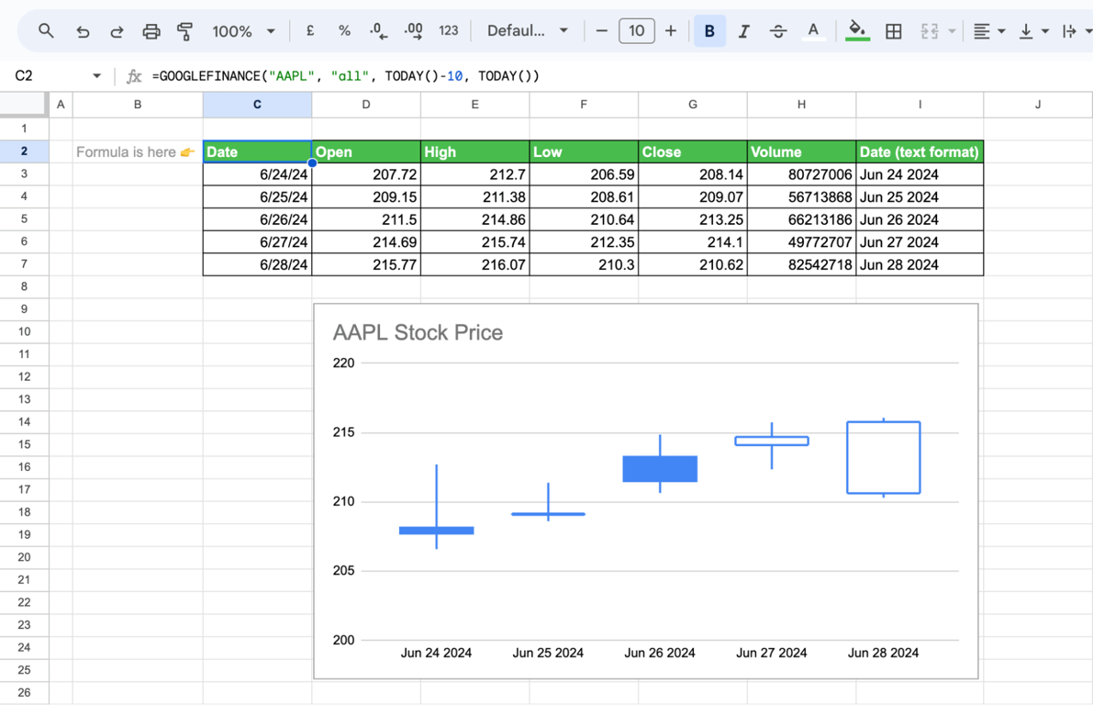Select the High header cell
Viewport: 1093px width, 705px height.
pyautogui.click(x=474, y=151)
